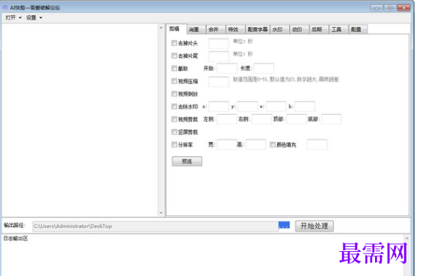The height and width of the screenshot is (276, 421).
Task: Tick the 视频倒放 checkbox
Action: [174, 93]
